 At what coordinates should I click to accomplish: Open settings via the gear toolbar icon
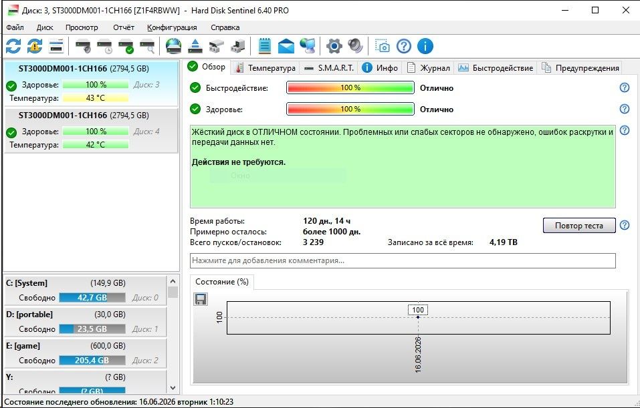pyautogui.click(x=334, y=46)
